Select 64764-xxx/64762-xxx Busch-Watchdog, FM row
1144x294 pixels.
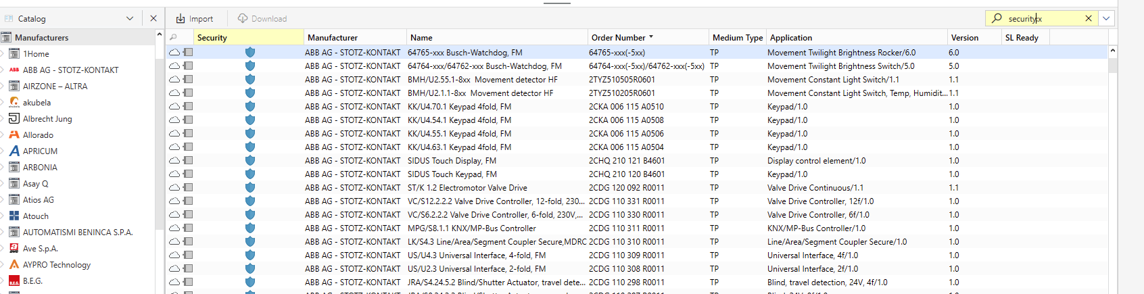[637, 66]
